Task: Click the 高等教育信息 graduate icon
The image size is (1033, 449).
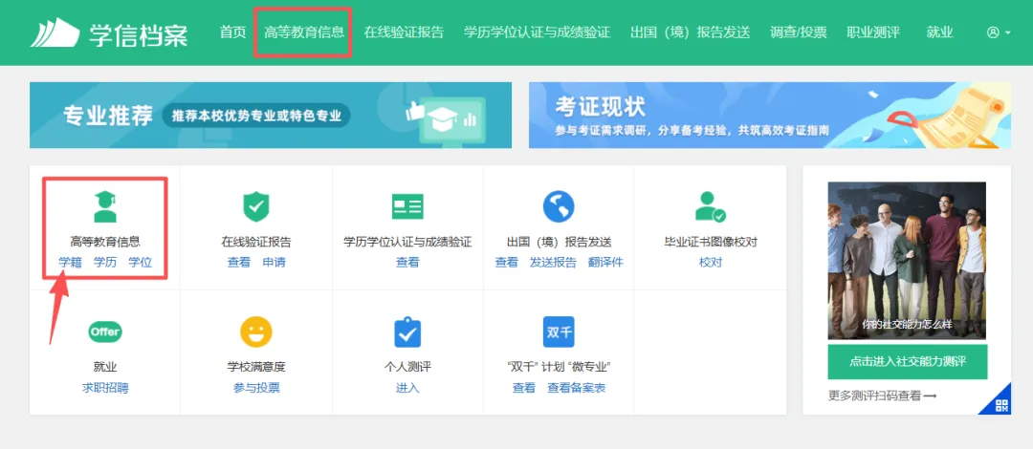Action: [x=105, y=206]
